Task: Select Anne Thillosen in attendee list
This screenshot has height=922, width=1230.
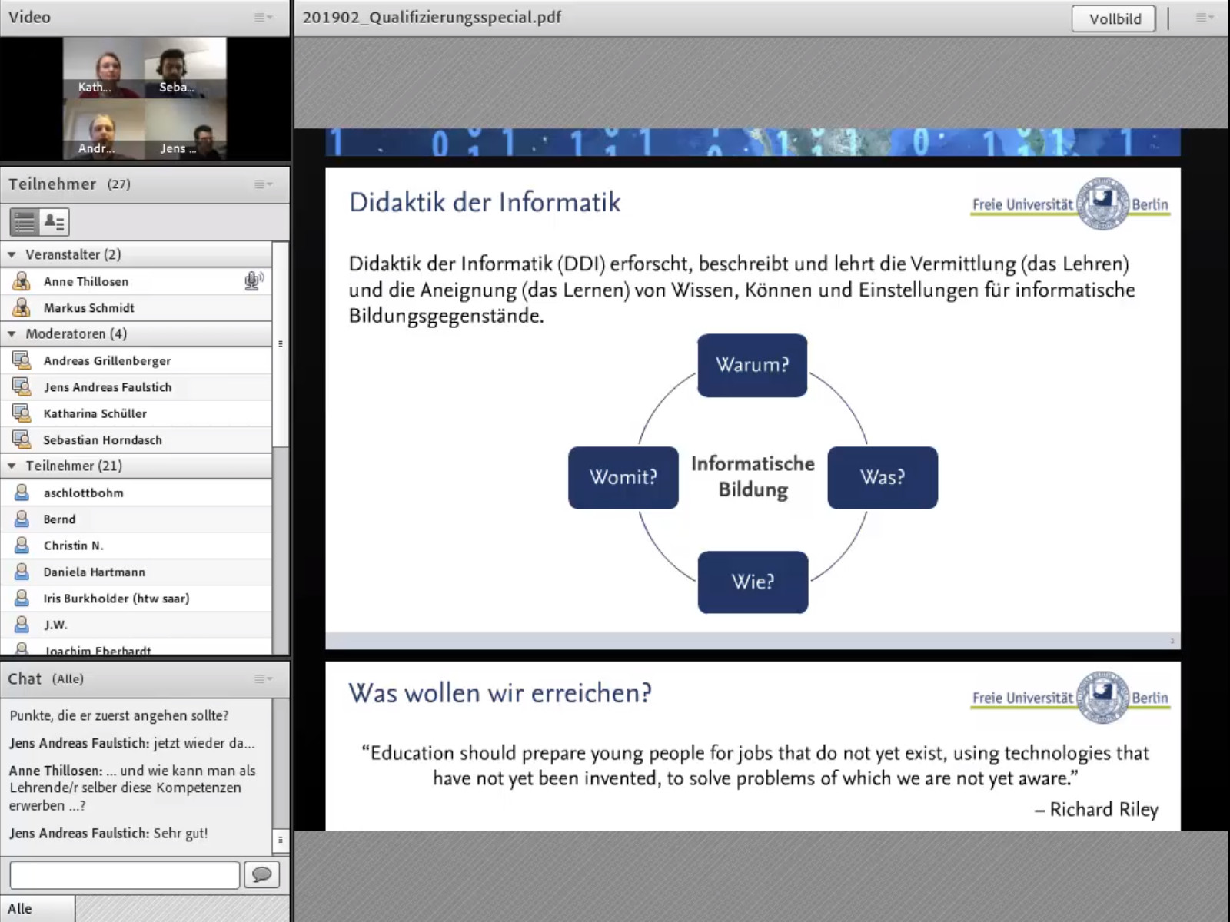Action: (136, 281)
